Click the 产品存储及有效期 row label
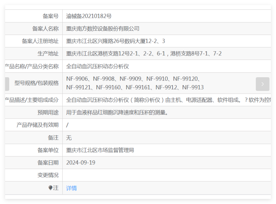The image size is (276, 204). coord(37,125)
